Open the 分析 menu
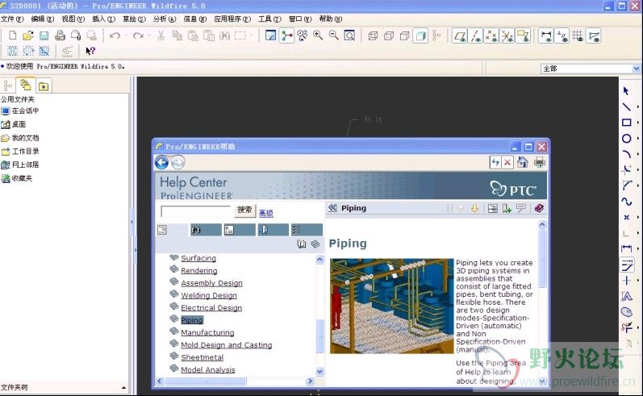 (165, 19)
